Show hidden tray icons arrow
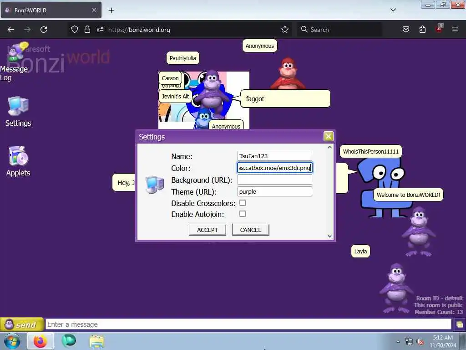The width and height of the screenshot is (466, 350). (x=398, y=342)
